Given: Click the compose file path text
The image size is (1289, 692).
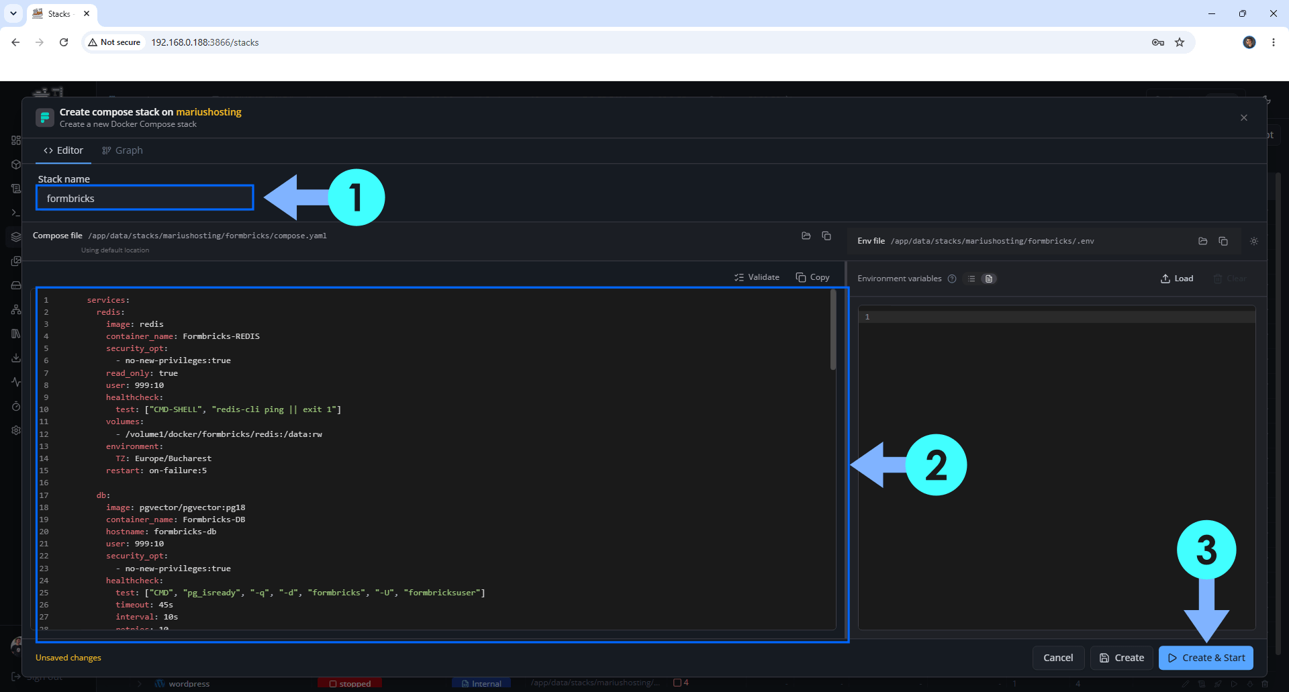Looking at the screenshot, I should point(207,236).
